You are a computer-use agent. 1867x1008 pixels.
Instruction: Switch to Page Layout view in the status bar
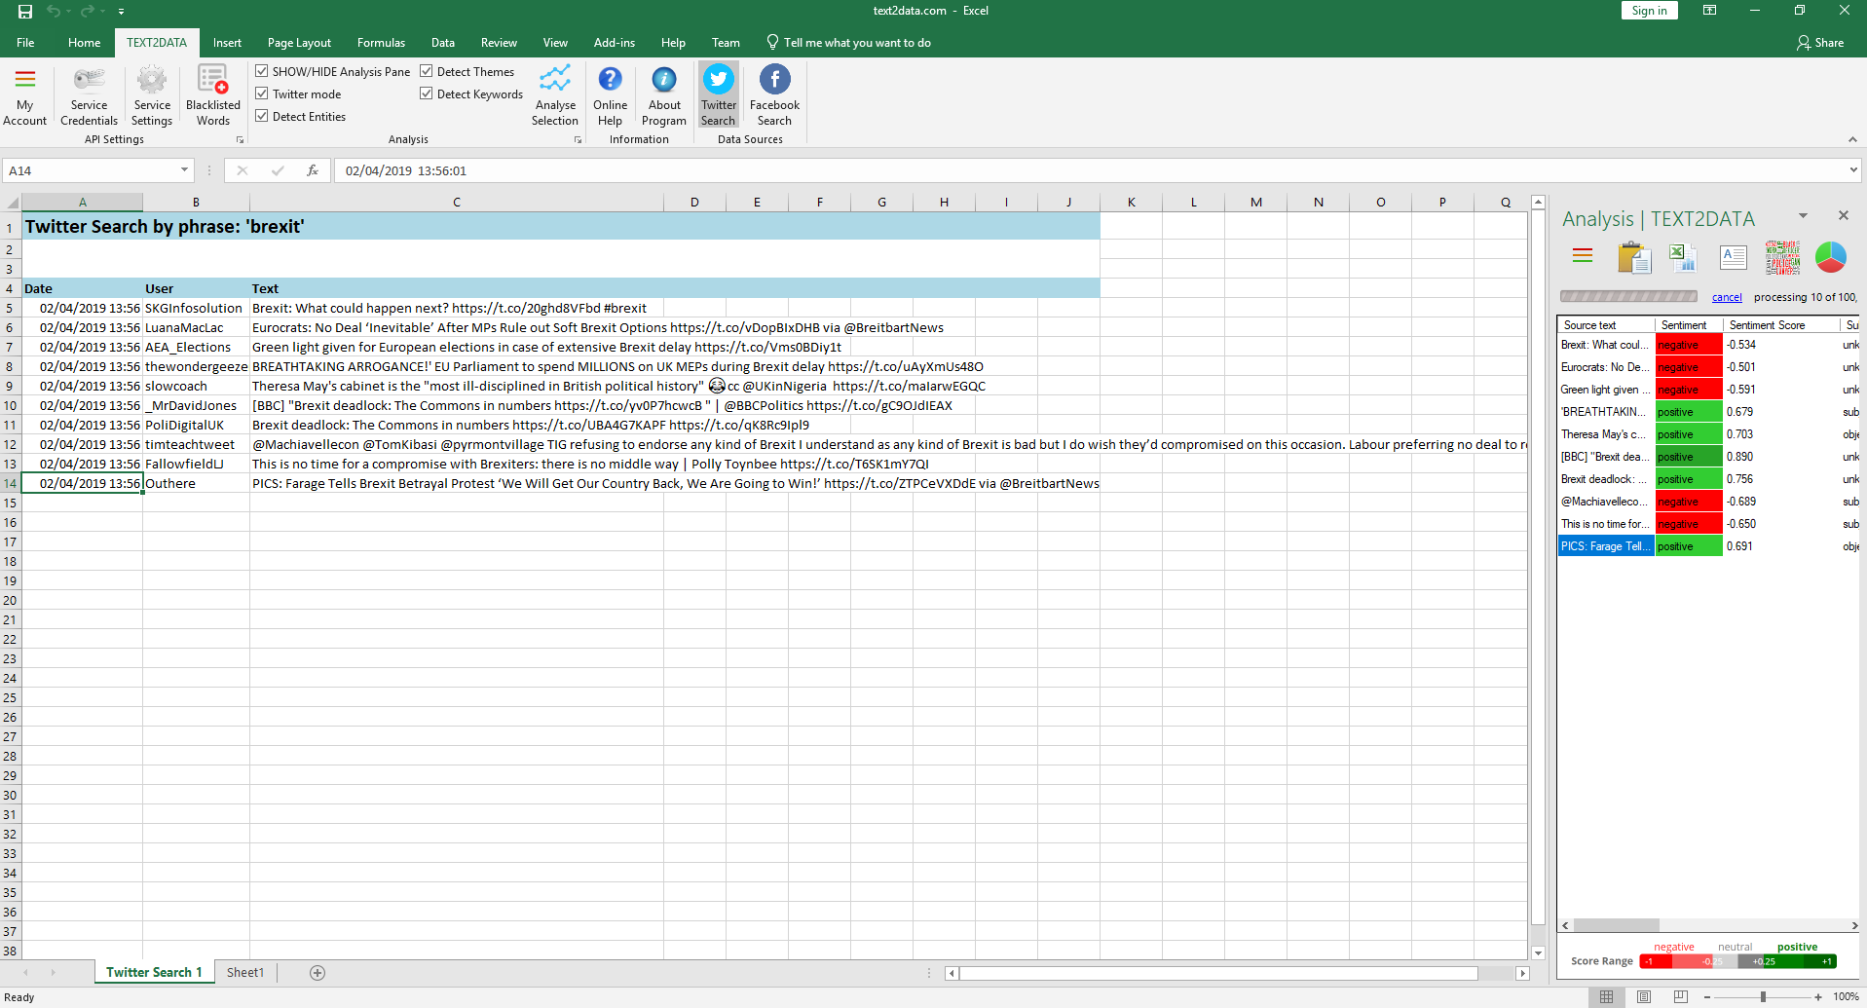coord(1644,996)
